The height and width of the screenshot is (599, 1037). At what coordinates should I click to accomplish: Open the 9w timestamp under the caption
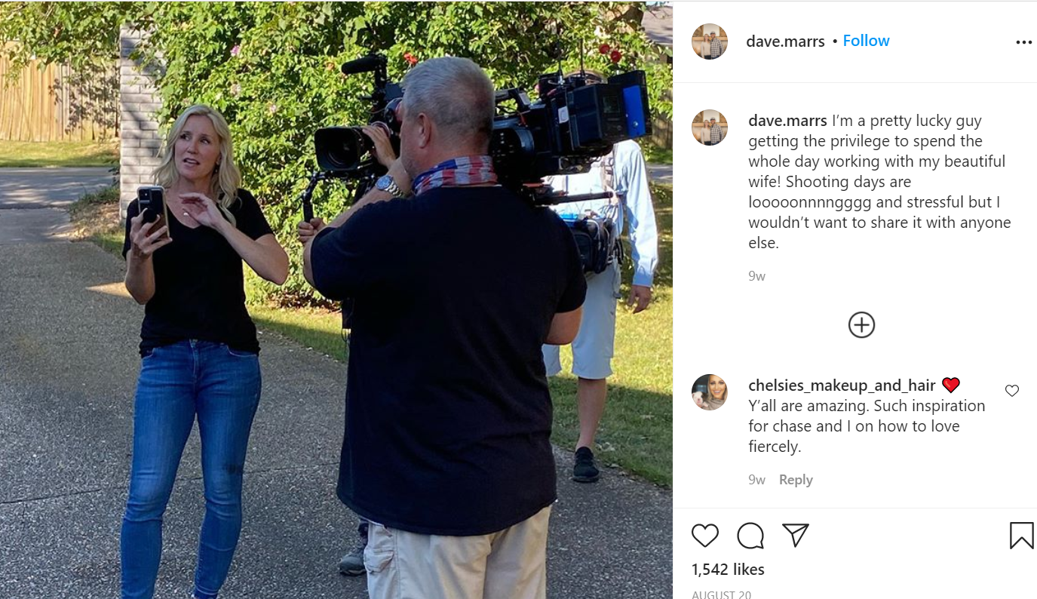(x=756, y=276)
